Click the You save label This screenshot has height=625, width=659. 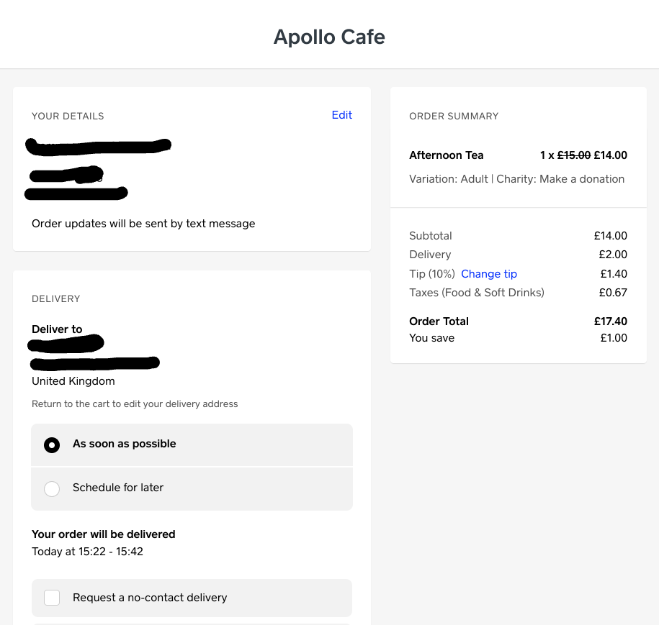(431, 338)
